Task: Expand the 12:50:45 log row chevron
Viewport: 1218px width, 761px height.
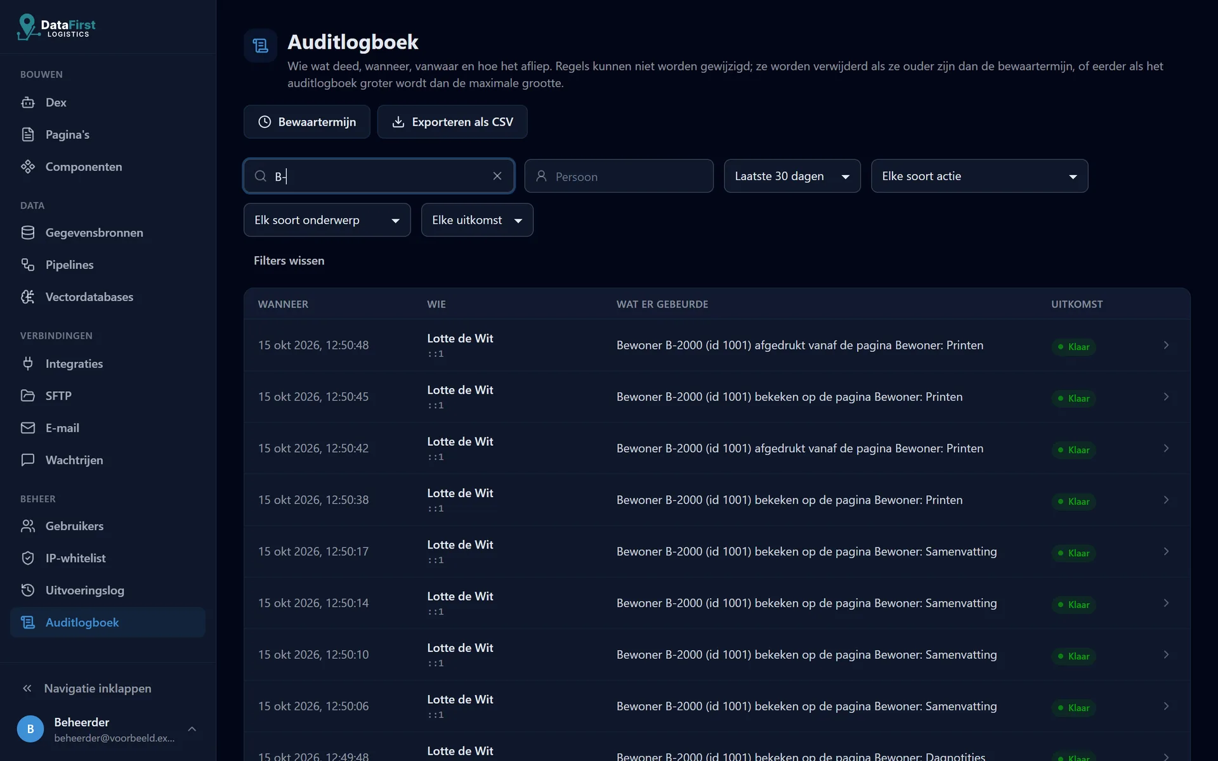Action: click(1166, 397)
